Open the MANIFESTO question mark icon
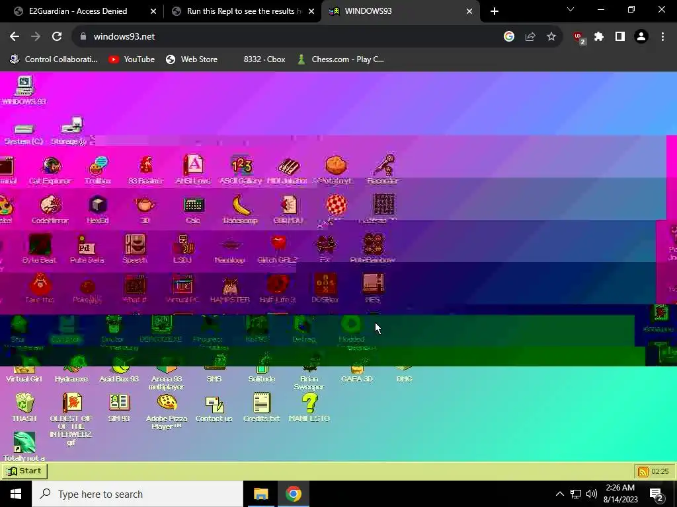This screenshot has width=677, height=507. click(309, 407)
